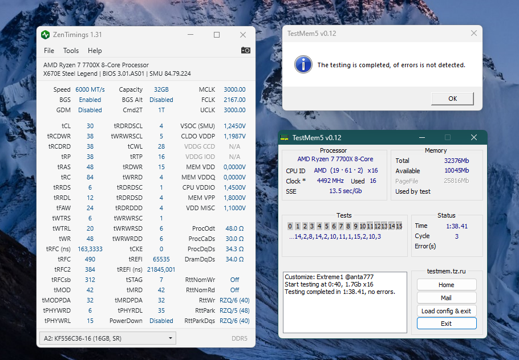Minimize the TestMem5 main window

tap(422, 137)
